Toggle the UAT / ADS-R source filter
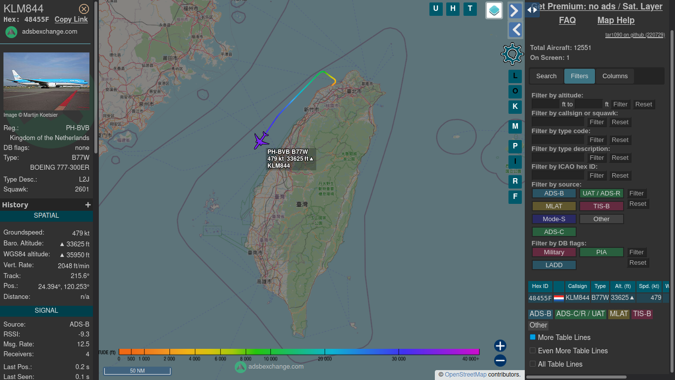Image resolution: width=675 pixels, height=380 pixels. click(x=601, y=193)
